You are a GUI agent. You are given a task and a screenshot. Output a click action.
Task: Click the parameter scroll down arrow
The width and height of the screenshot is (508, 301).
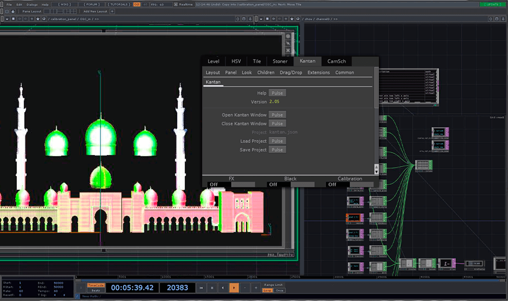pos(376,171)
